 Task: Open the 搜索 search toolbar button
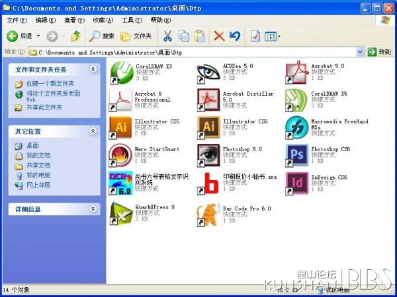(101, 36)
